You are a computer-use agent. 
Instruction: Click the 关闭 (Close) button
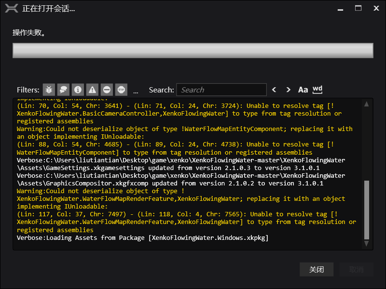coord(317,270)
